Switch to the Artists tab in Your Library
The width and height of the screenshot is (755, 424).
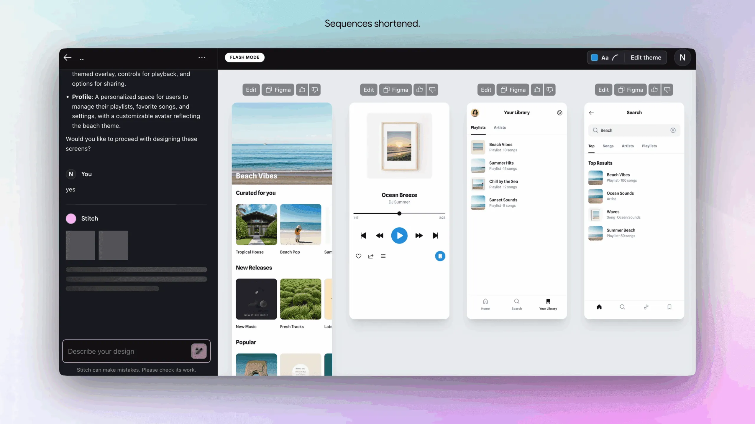click(500, 127)
